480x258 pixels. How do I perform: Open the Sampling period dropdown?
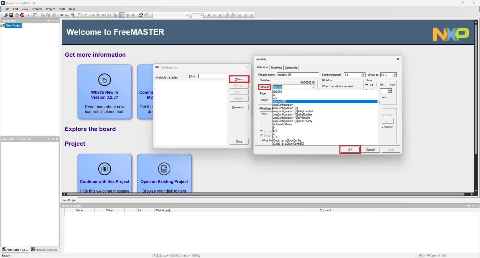click(x=363, y=75)
